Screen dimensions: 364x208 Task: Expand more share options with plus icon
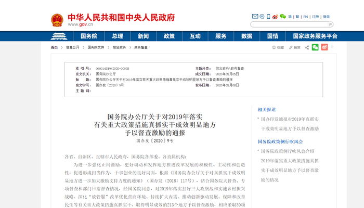click(332, 47)
